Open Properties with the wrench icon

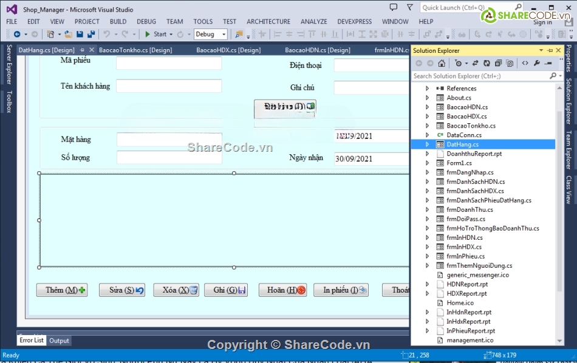click(536, 63)
